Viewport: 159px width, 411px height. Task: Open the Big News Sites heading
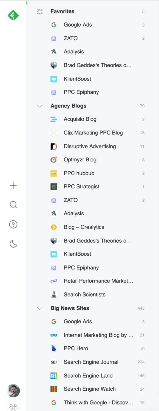(x=70, y=308)
